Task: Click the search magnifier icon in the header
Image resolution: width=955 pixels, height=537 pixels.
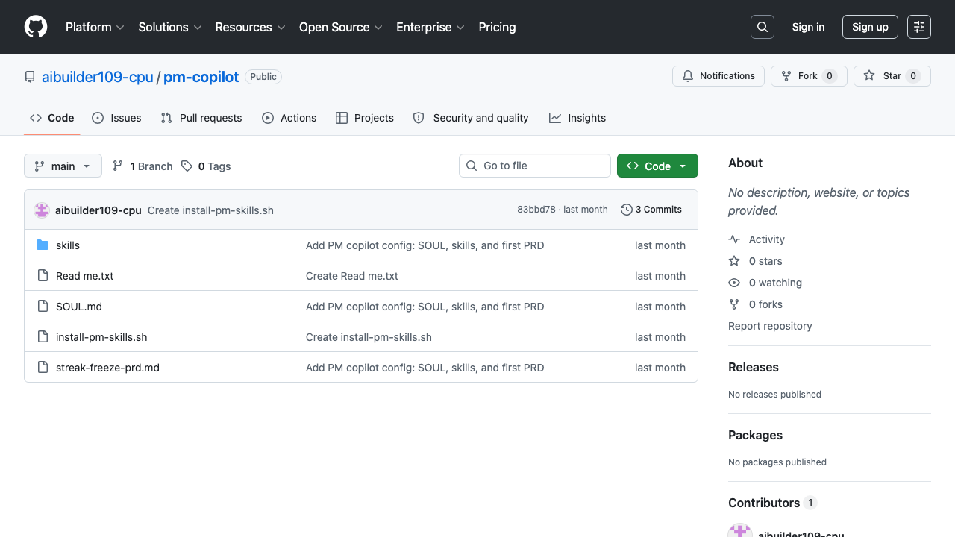Action: pyautogui.click(x=763, y=27)
